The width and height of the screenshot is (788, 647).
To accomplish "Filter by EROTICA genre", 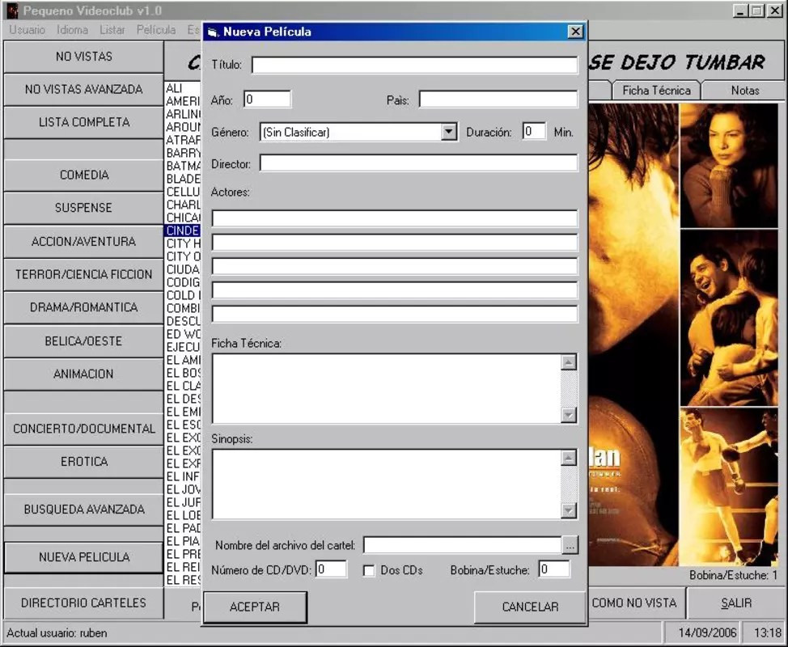I will 84,462.
